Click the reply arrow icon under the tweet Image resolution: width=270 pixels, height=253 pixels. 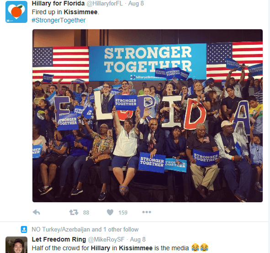pyautogui.click(x=37, y=212)
